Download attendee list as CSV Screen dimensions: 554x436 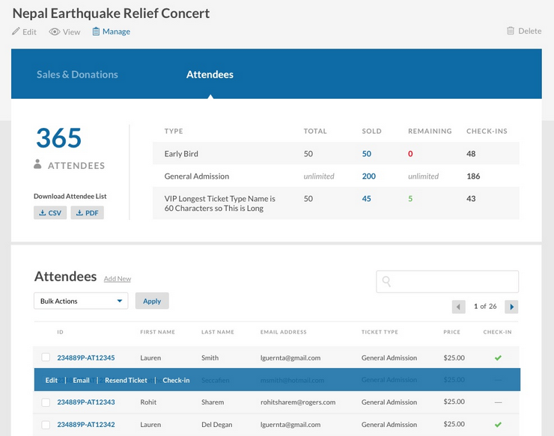pos(50,213)
